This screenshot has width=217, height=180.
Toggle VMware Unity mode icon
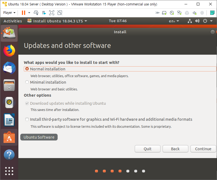tap(60, 13)
